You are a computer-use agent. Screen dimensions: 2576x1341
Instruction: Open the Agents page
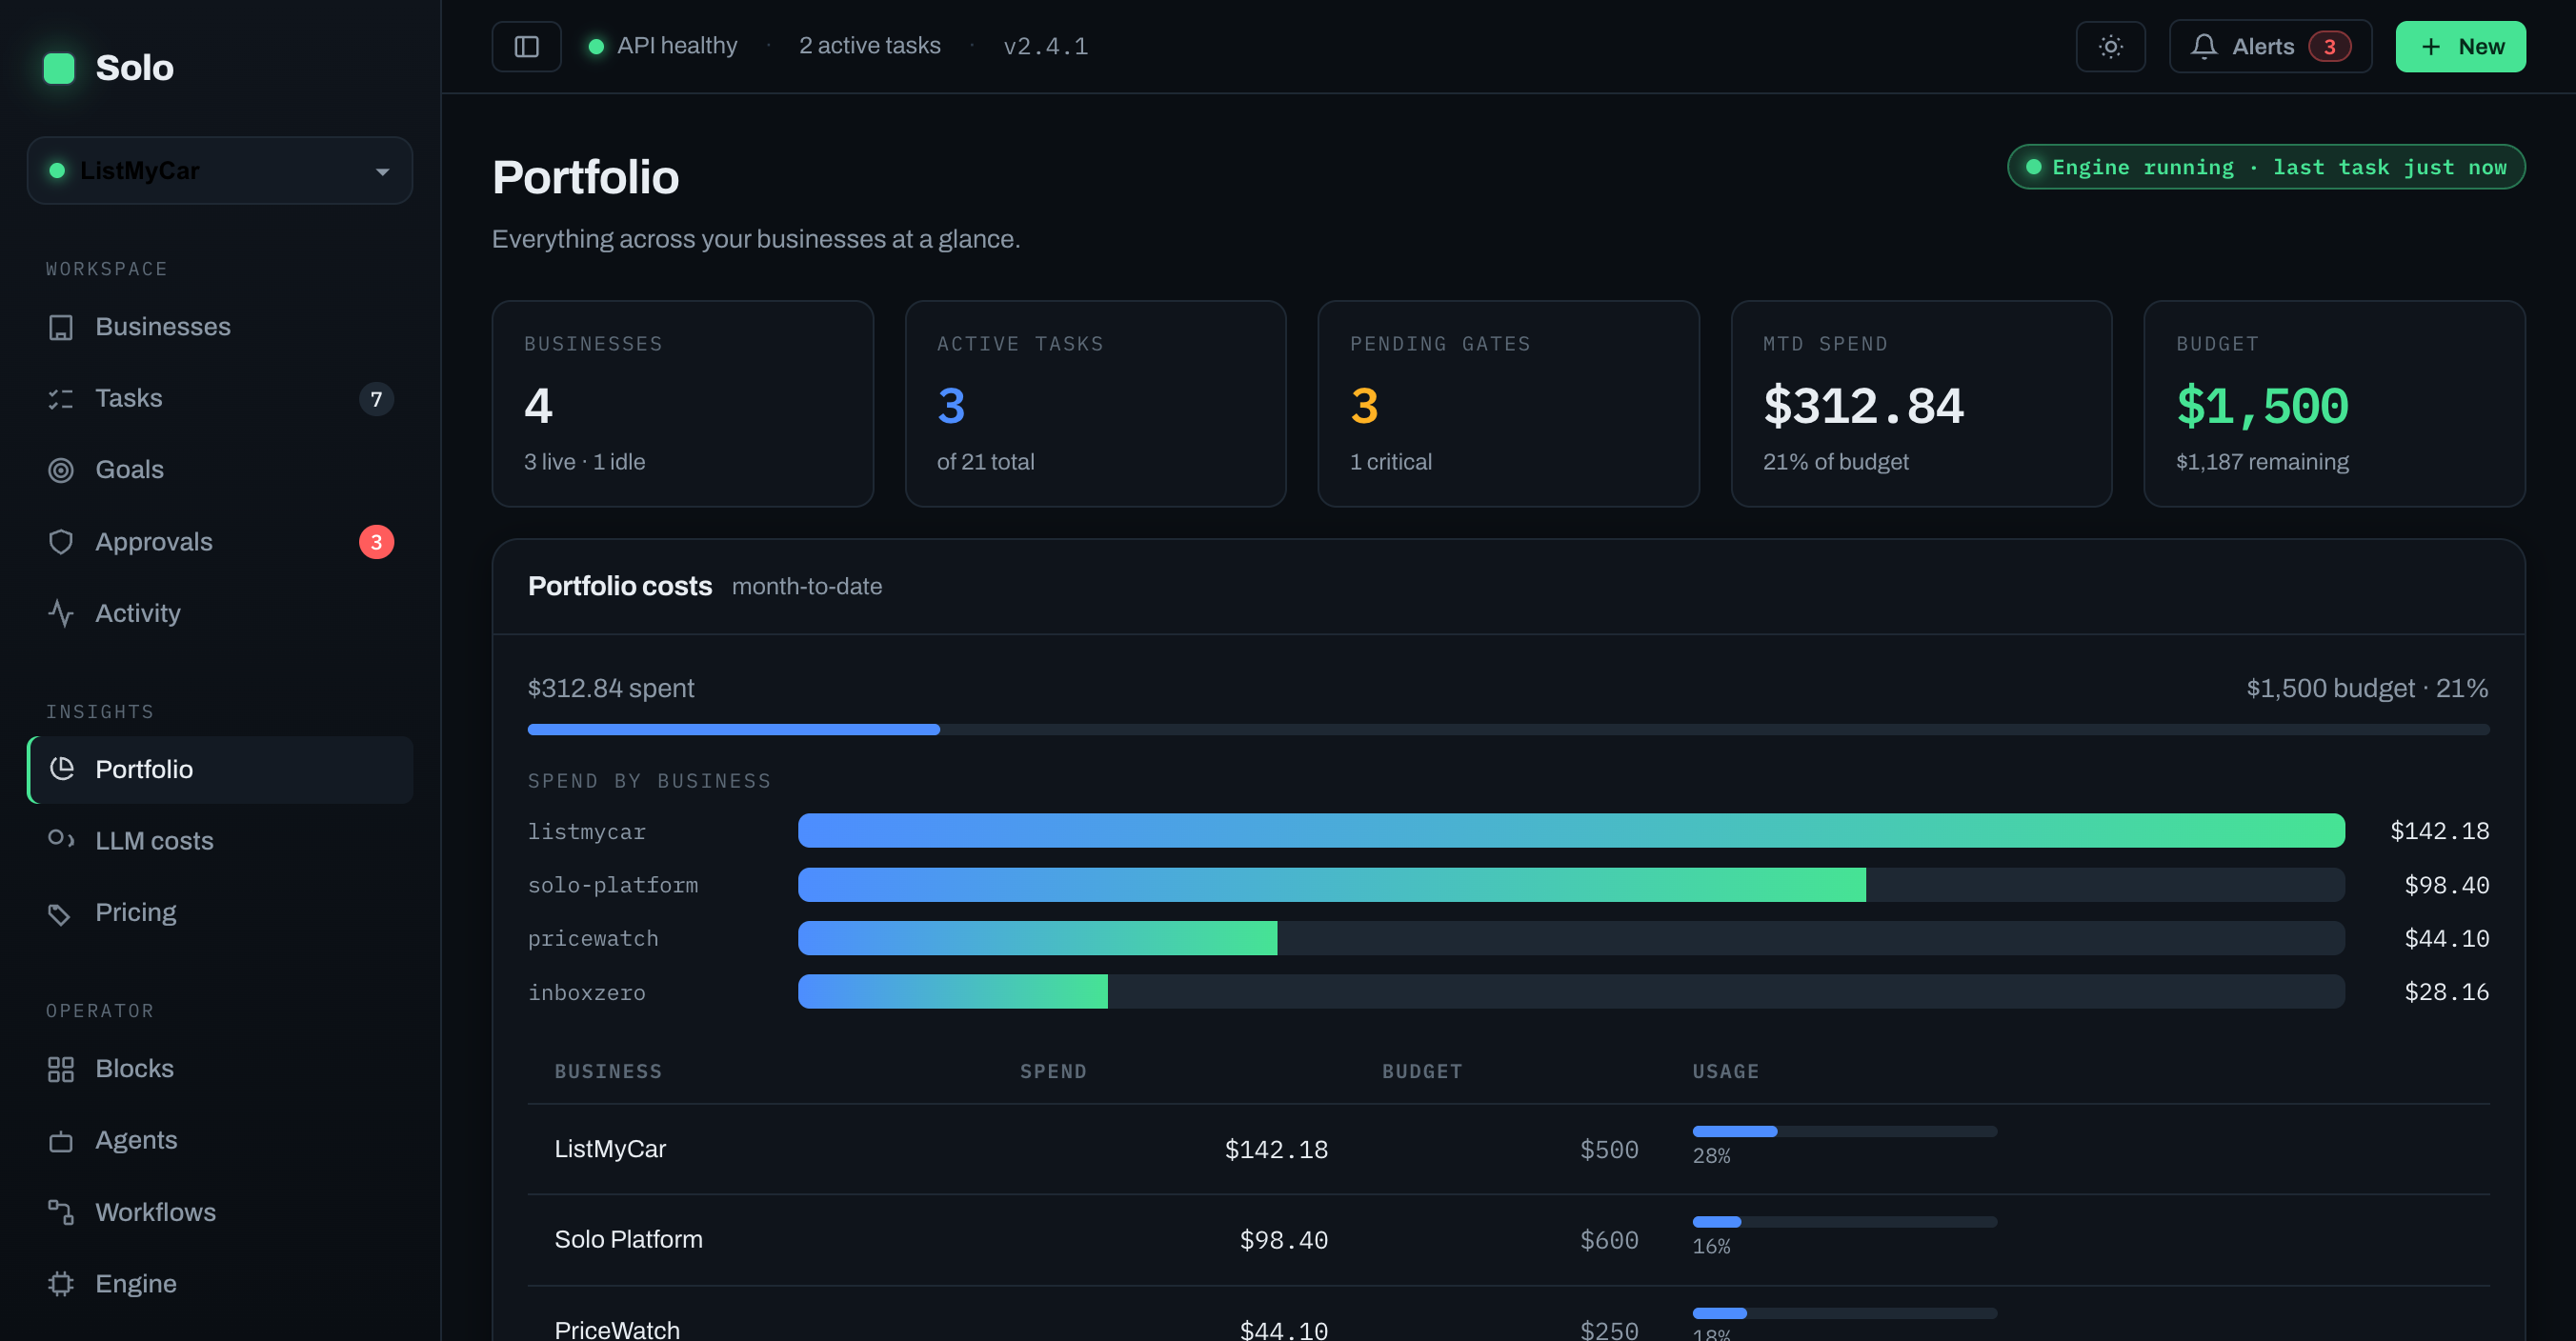pyautogui.click(x=220, y=1141)
